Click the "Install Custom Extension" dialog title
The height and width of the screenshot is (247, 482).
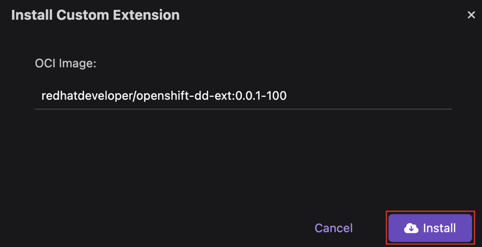[95, 15]
